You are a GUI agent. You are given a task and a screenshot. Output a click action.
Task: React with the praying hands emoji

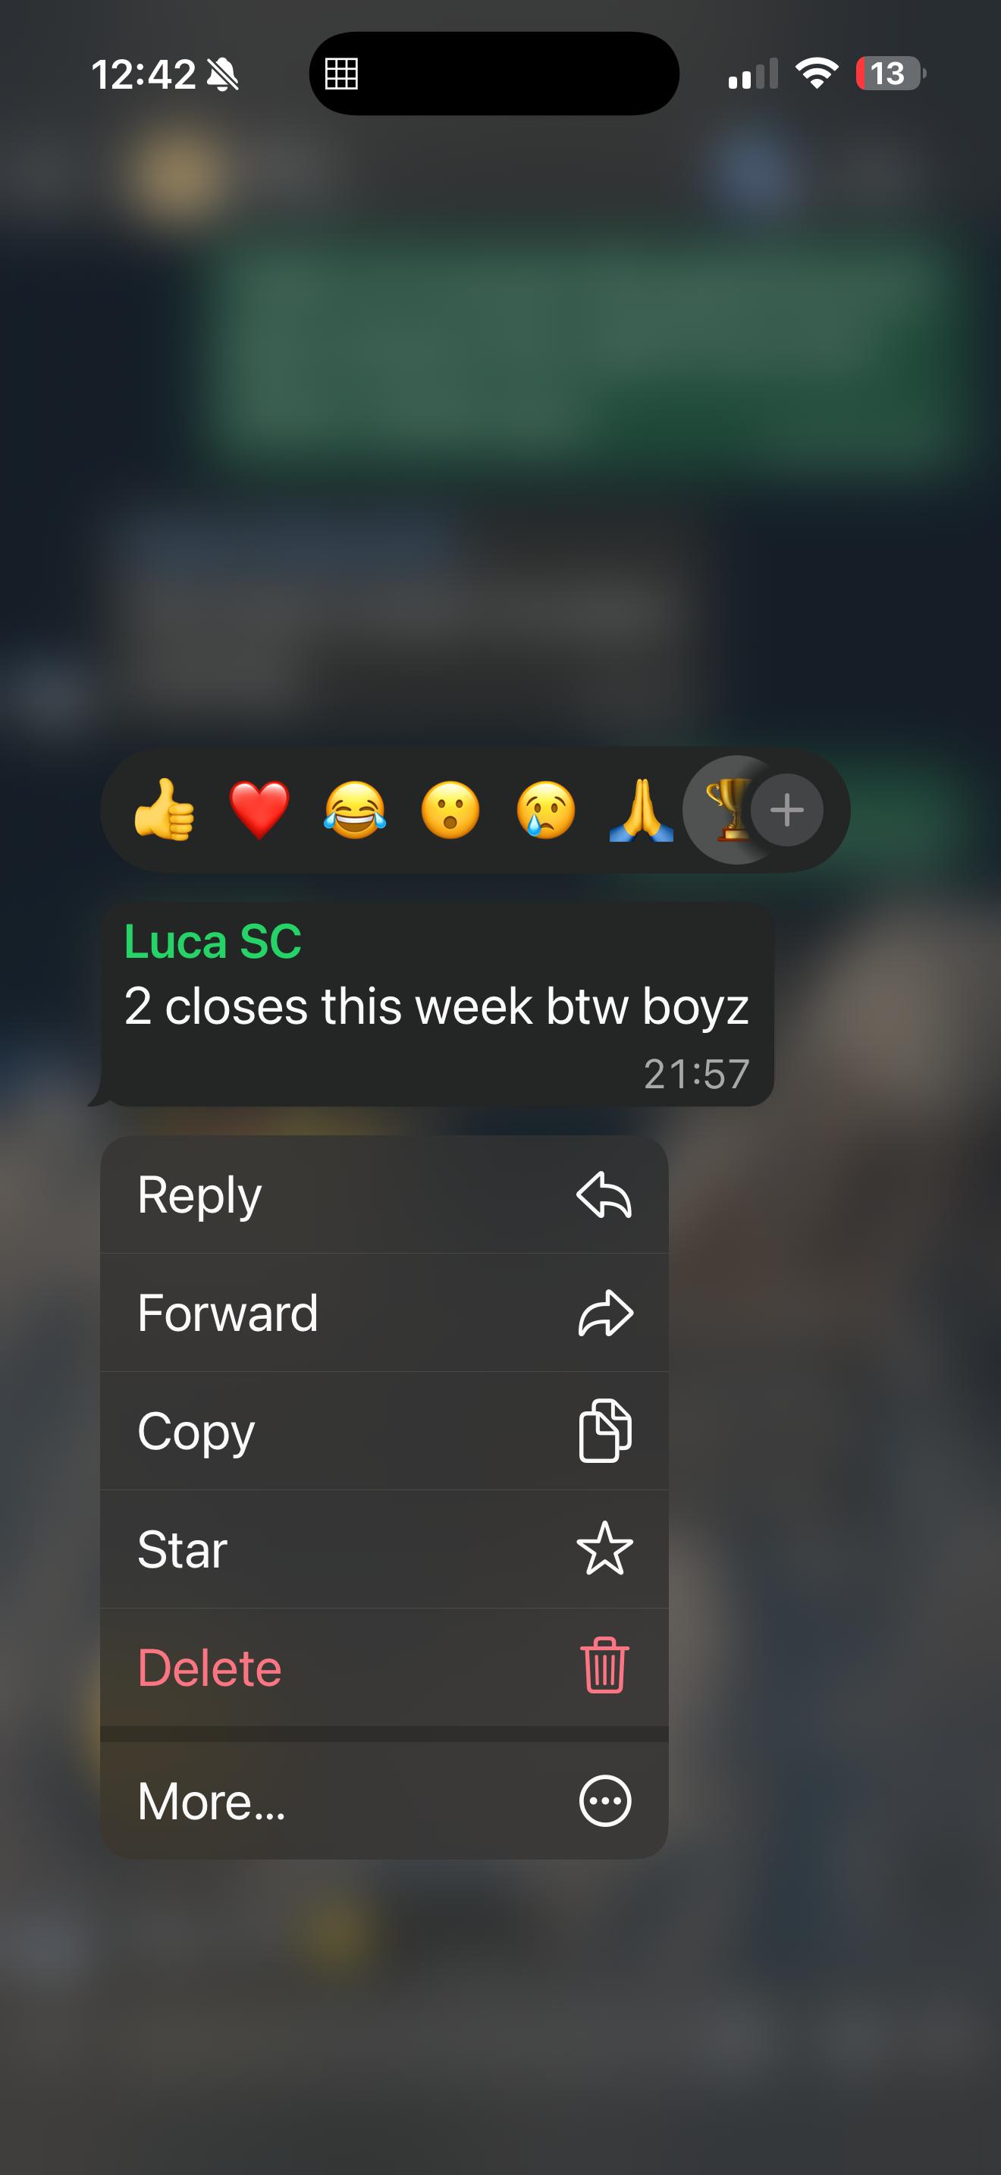coord(642,809)
